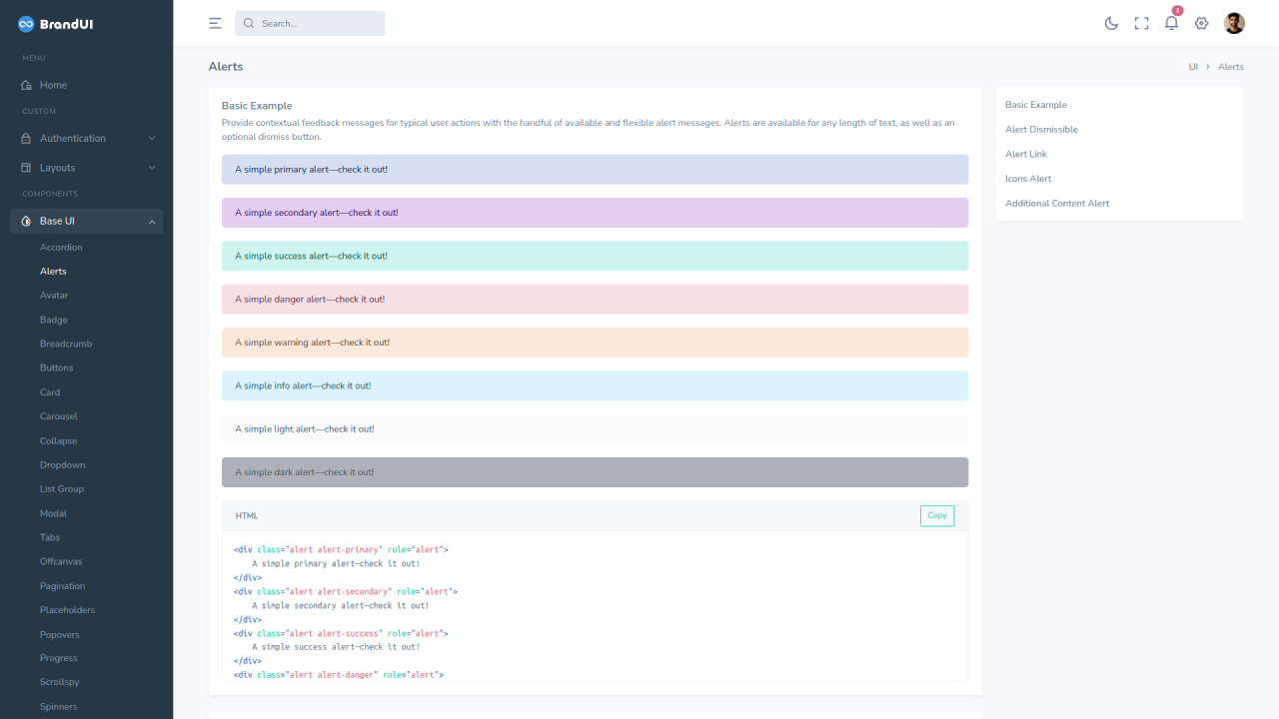Viewport: 1279px width, 719px height.
Task: Click the UI breadcrumb link
Action: coord(1193,67)
